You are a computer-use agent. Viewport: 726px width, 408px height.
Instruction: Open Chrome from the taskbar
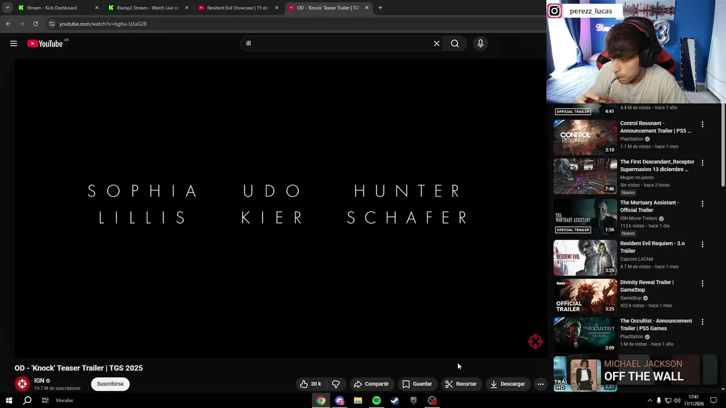(321, 401)
